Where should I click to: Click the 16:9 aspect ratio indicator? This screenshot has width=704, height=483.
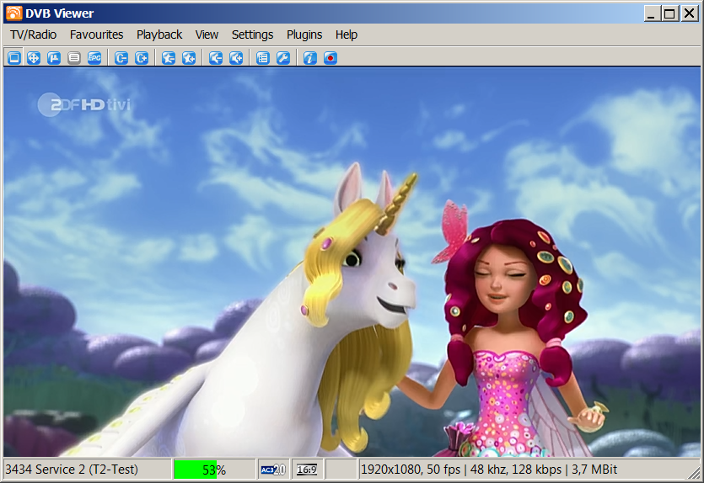[x=307, y=470]
